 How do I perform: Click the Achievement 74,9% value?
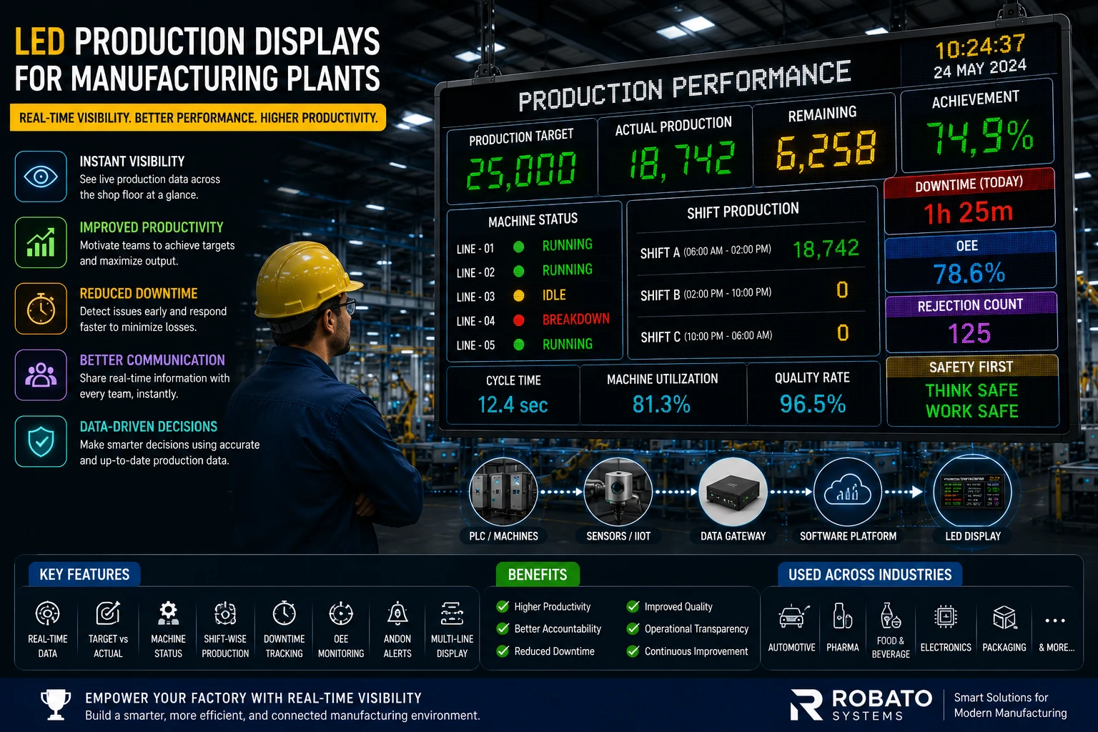[x=980, y=137]
